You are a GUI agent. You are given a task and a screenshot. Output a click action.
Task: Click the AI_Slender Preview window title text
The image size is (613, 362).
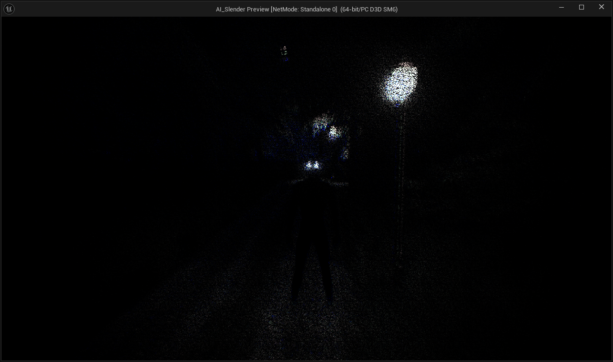click(x=306, y=9)
